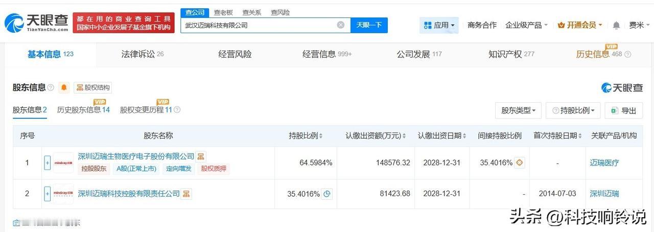Switch to 公司发展 117 tab
Screen dimensions: 654x232
pyautogui.click(x=419, y=54)
